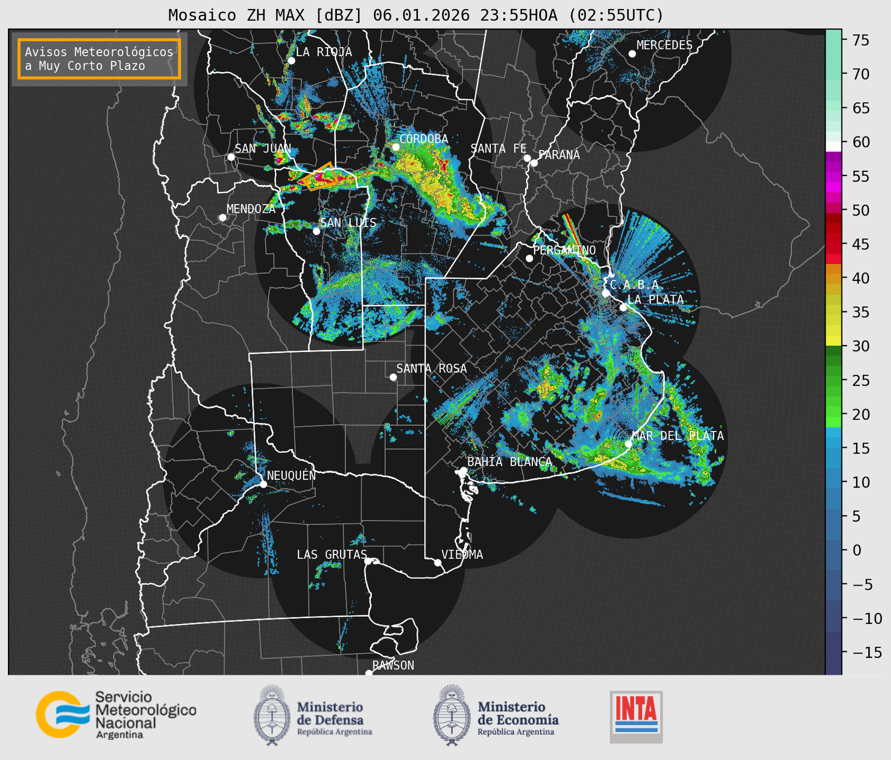Click the Pergamino city label
Image resolution: width=891 pixels, height=760 pixels.
coord(564,250)
